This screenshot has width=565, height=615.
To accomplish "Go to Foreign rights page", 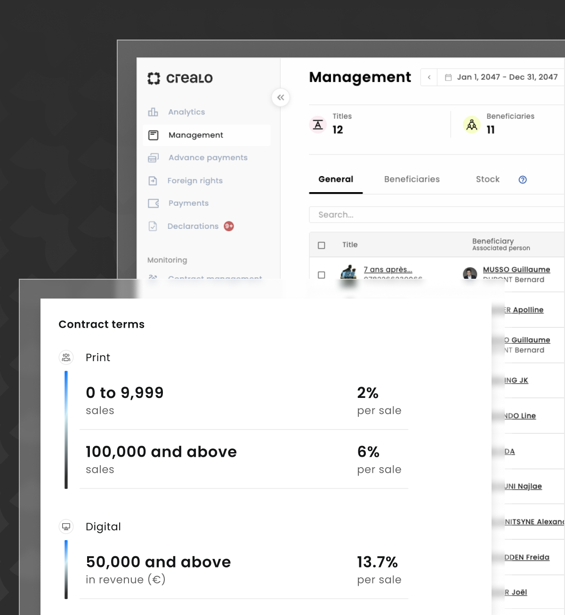I will tap(195, 181).
